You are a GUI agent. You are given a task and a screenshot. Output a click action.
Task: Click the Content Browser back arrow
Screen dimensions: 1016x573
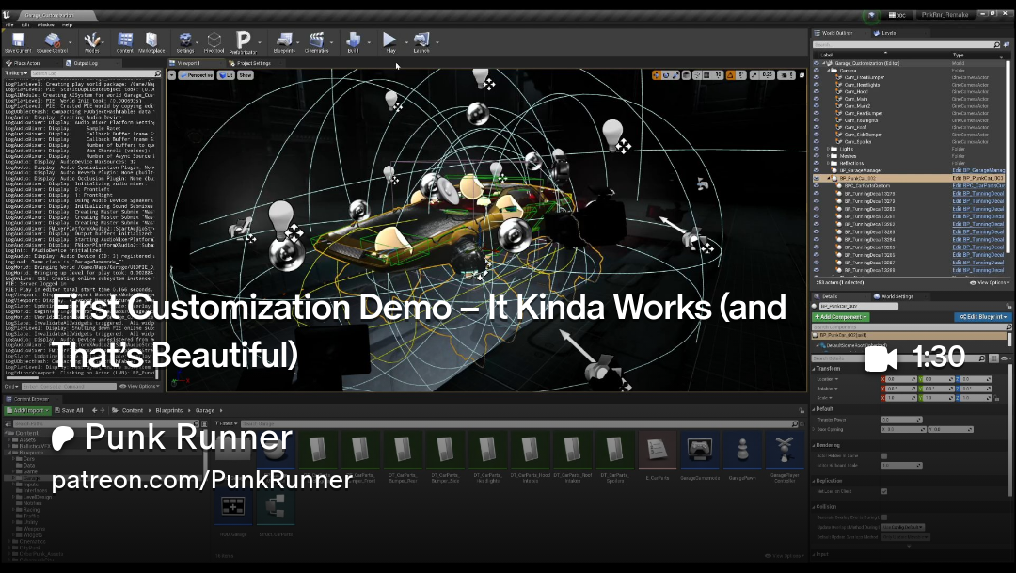[95, 410]
